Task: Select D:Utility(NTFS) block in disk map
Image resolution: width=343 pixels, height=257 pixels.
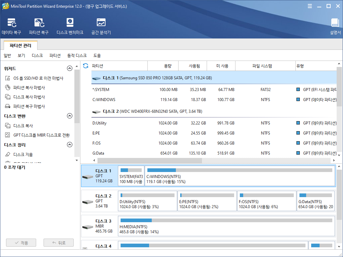Action: point(147,201)
